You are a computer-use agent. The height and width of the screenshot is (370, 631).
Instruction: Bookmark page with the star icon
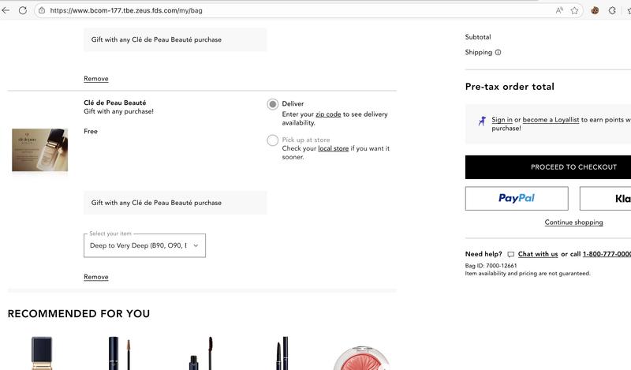[575, 10]
